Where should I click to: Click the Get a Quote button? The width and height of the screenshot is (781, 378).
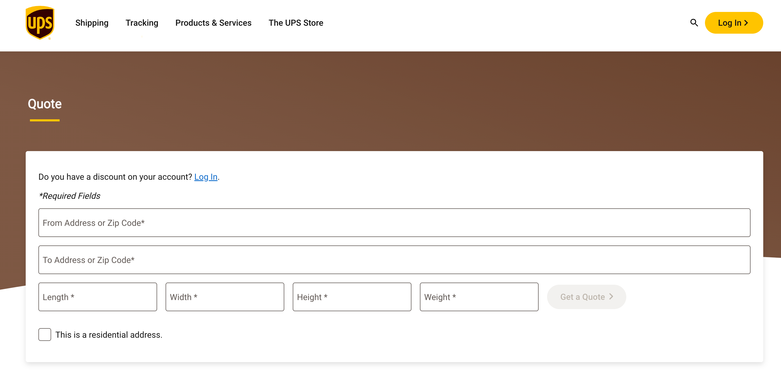(x=586, y=297)
